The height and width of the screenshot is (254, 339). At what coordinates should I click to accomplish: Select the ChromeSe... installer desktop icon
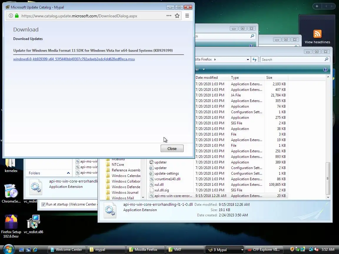(x=11, y=193)
